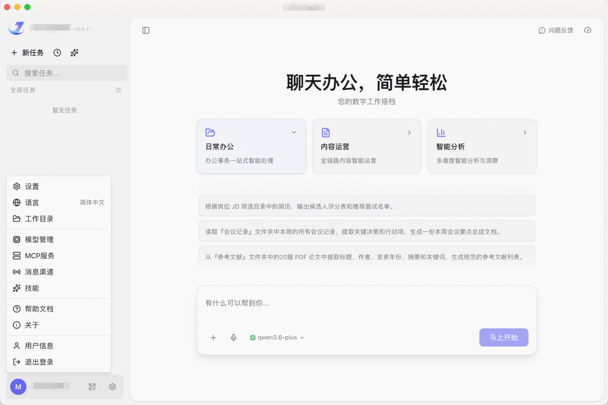Click the 有什么可以帮到你 message input
This screenshot has width=608, height=405.
click(x=366, y=303)
